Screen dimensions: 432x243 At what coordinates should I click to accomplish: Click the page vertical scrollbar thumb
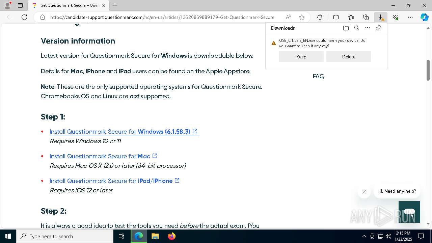pyautogui.click(x=428, y=70)
